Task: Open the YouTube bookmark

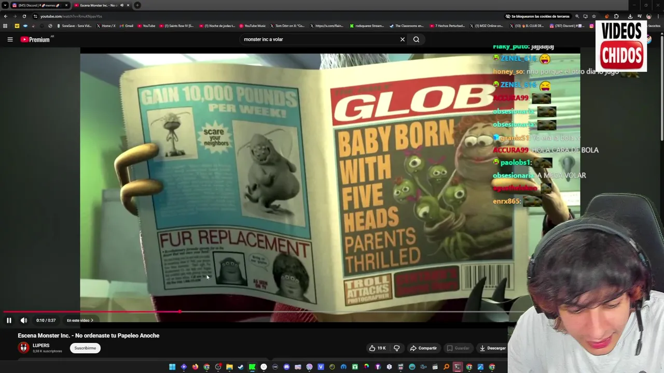Action: pos(146,26)
